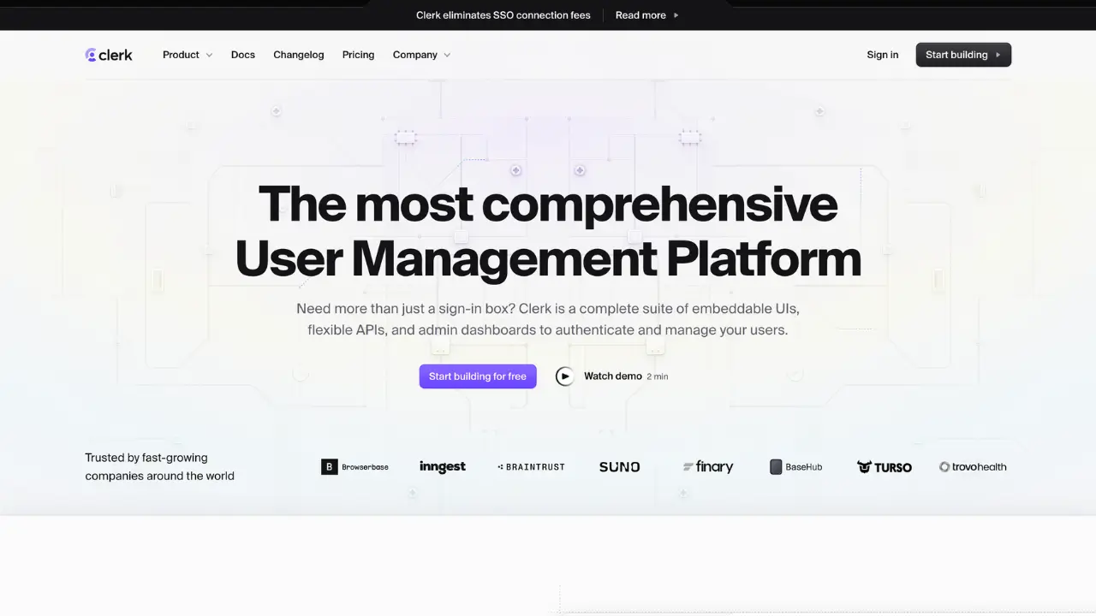This screenshot has height=616, width=1096.
Task: Click Start building for free button
Action: [x=478, y=376]
